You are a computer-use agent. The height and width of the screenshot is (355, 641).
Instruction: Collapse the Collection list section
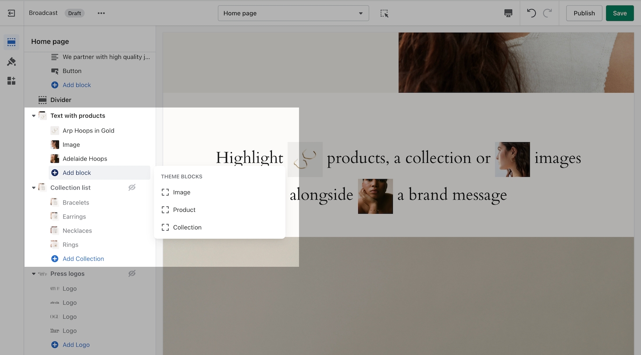[34, 188]
